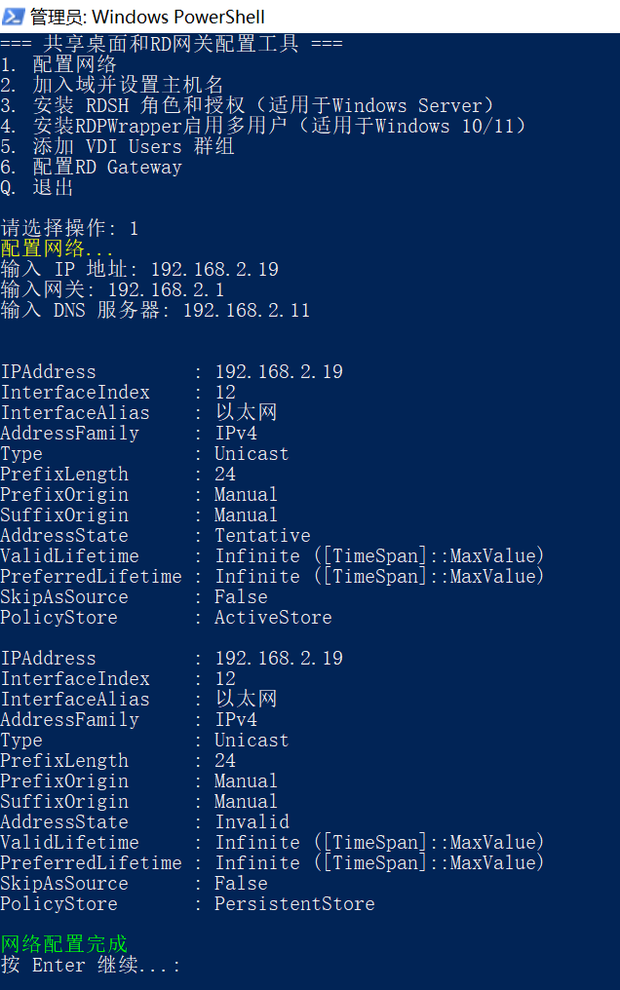The width and height of the screenshot is (620, 990).
Task: Click the "输入 IP 地址" entry line
Action: 139,269
